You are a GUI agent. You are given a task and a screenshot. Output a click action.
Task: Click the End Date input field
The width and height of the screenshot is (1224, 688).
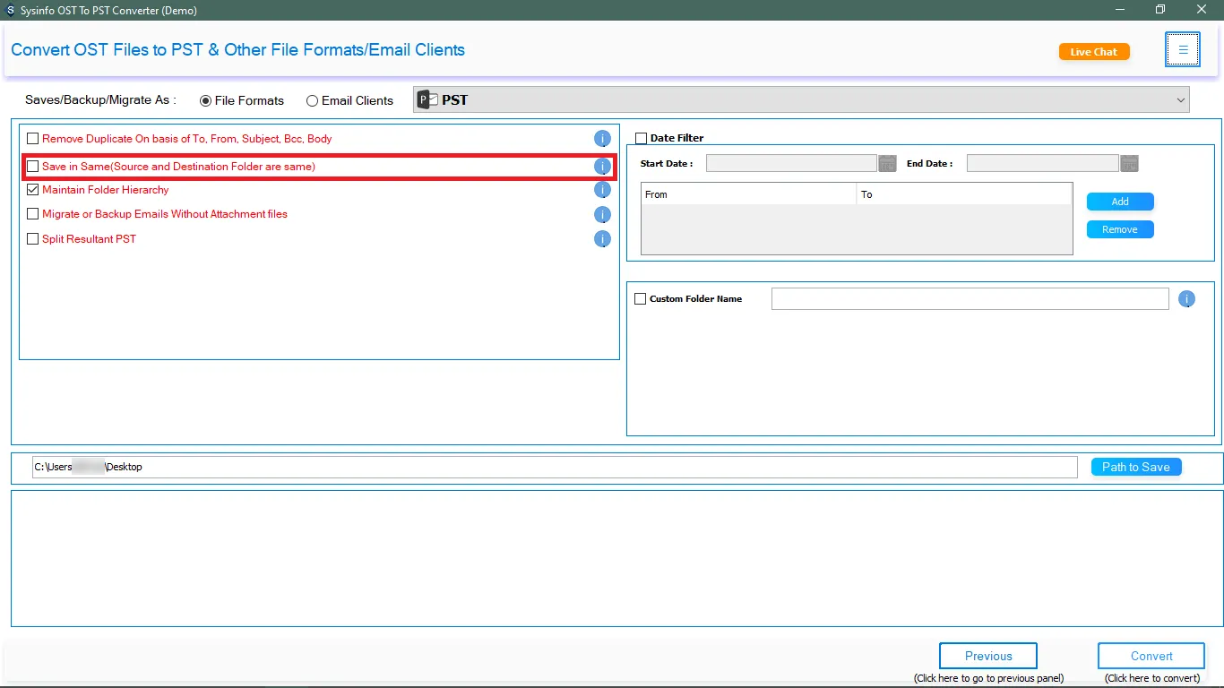(x=1042, y=163)
